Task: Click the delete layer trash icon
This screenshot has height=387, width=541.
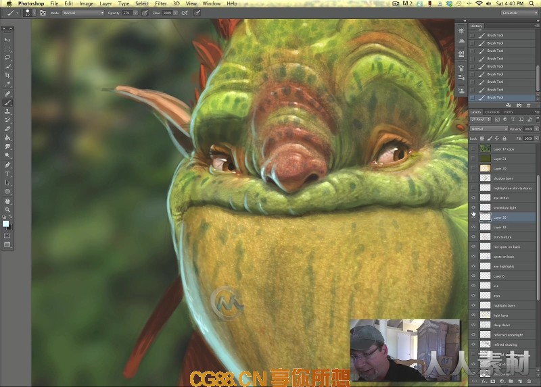Action: point(530,381)
